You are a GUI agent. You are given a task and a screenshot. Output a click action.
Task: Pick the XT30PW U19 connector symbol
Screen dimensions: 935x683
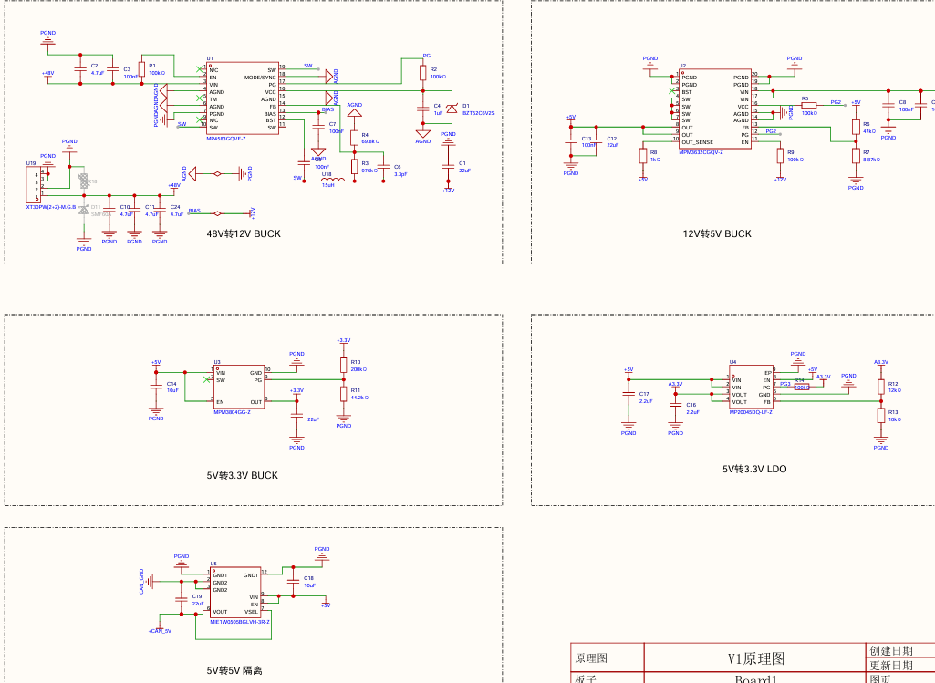click(x=34, y=185)
